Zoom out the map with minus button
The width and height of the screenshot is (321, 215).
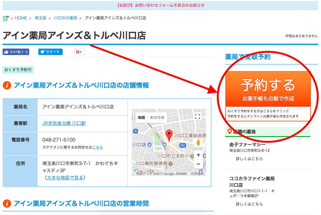tap(198, 164)
